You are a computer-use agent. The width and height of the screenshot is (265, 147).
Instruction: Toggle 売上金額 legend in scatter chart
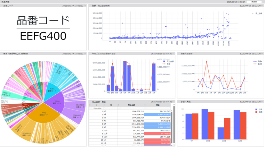pyautogui.click(x=257, y=13)
